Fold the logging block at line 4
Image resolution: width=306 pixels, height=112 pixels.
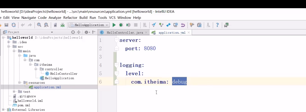[x=117, y=65]
